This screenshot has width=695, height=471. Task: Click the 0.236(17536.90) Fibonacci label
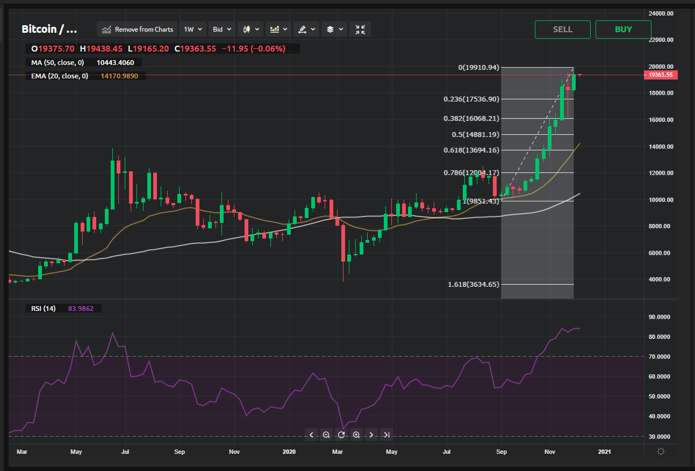click(x=471, y=99)
